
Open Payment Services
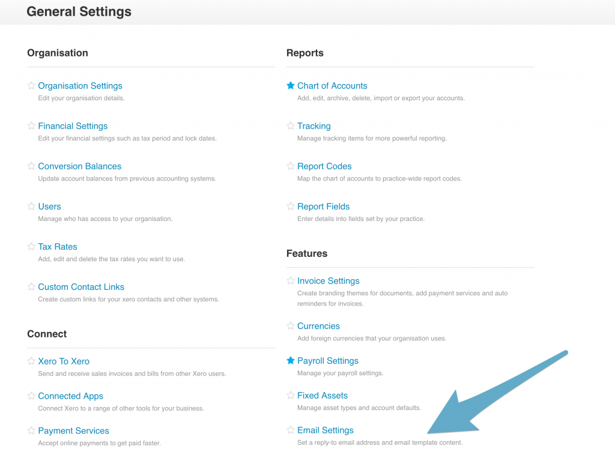click(73, 431)
